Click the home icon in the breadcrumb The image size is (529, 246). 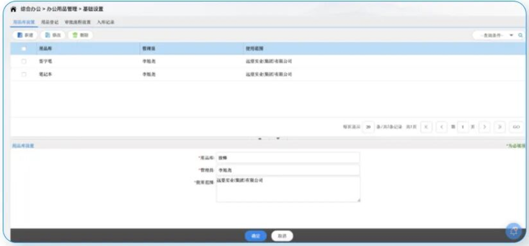(x=14, y=9)
